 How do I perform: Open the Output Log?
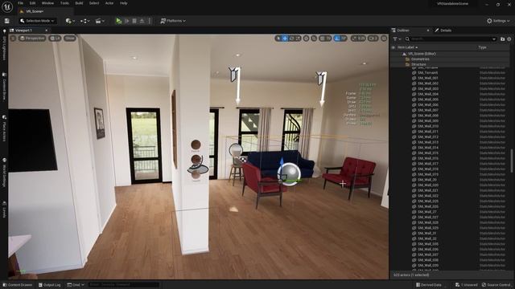tap(50, 285)
